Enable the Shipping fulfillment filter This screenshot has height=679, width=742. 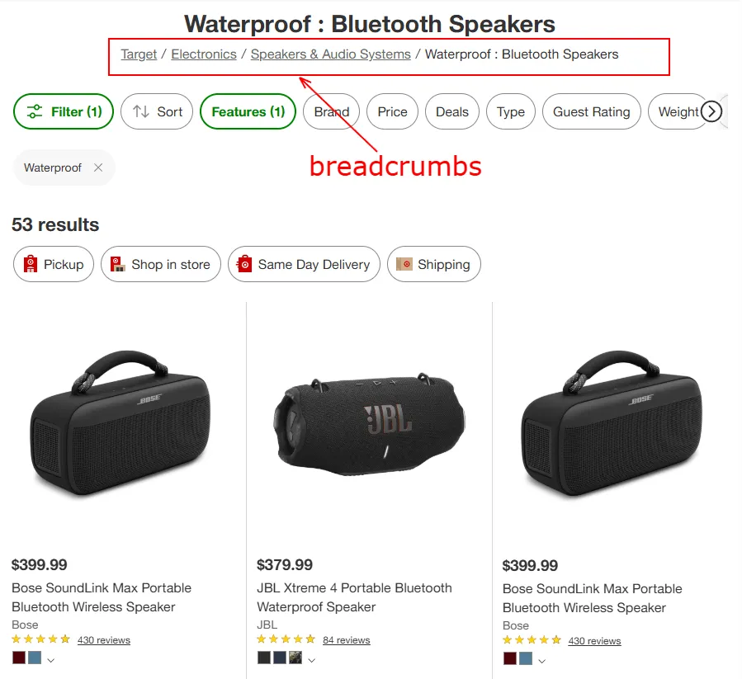point(433,264)
